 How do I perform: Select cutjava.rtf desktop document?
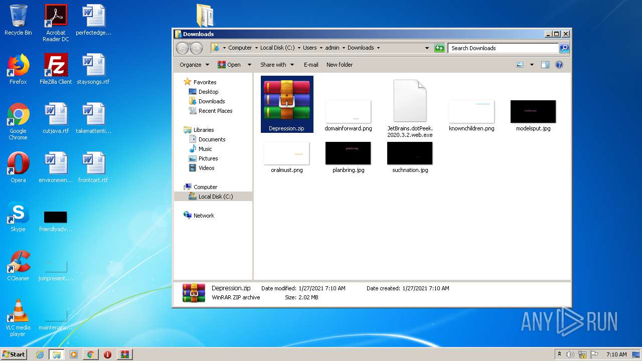coord(56,118)
